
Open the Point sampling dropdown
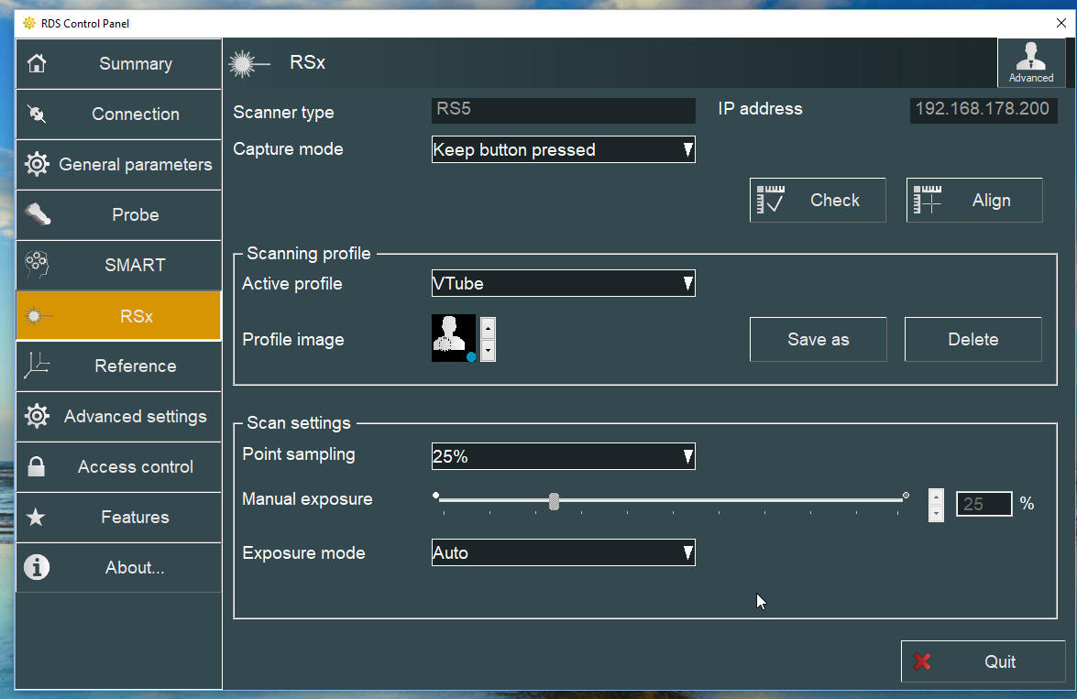[563, 456]
